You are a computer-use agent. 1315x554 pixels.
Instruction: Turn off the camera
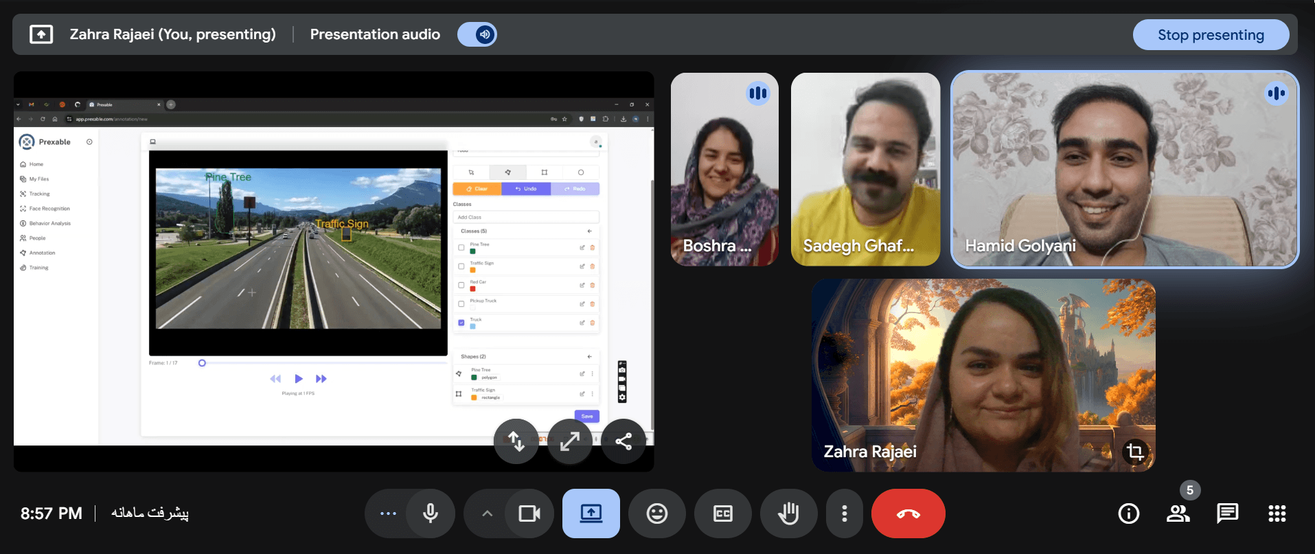coord(529,513)
